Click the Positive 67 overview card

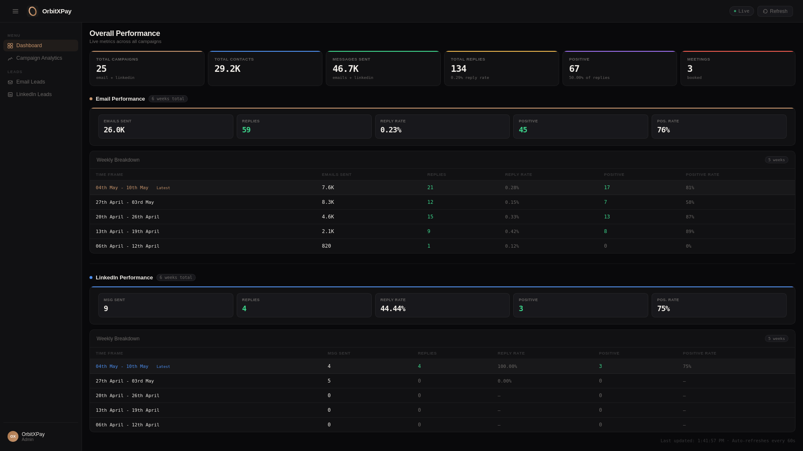620,68
